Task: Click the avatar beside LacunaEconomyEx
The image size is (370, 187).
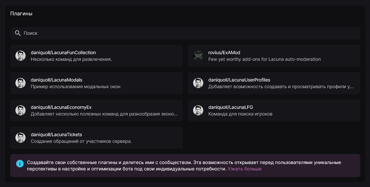Action: point(21,110)
